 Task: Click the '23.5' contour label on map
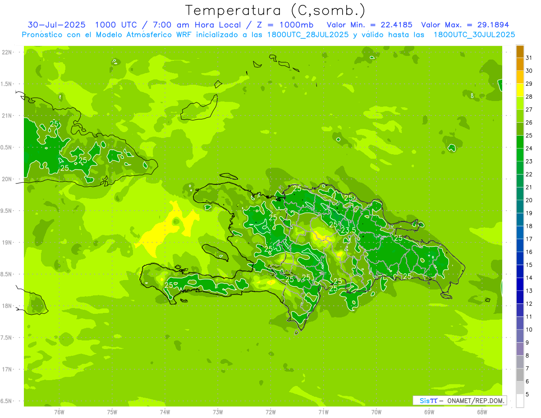point(348,230)
